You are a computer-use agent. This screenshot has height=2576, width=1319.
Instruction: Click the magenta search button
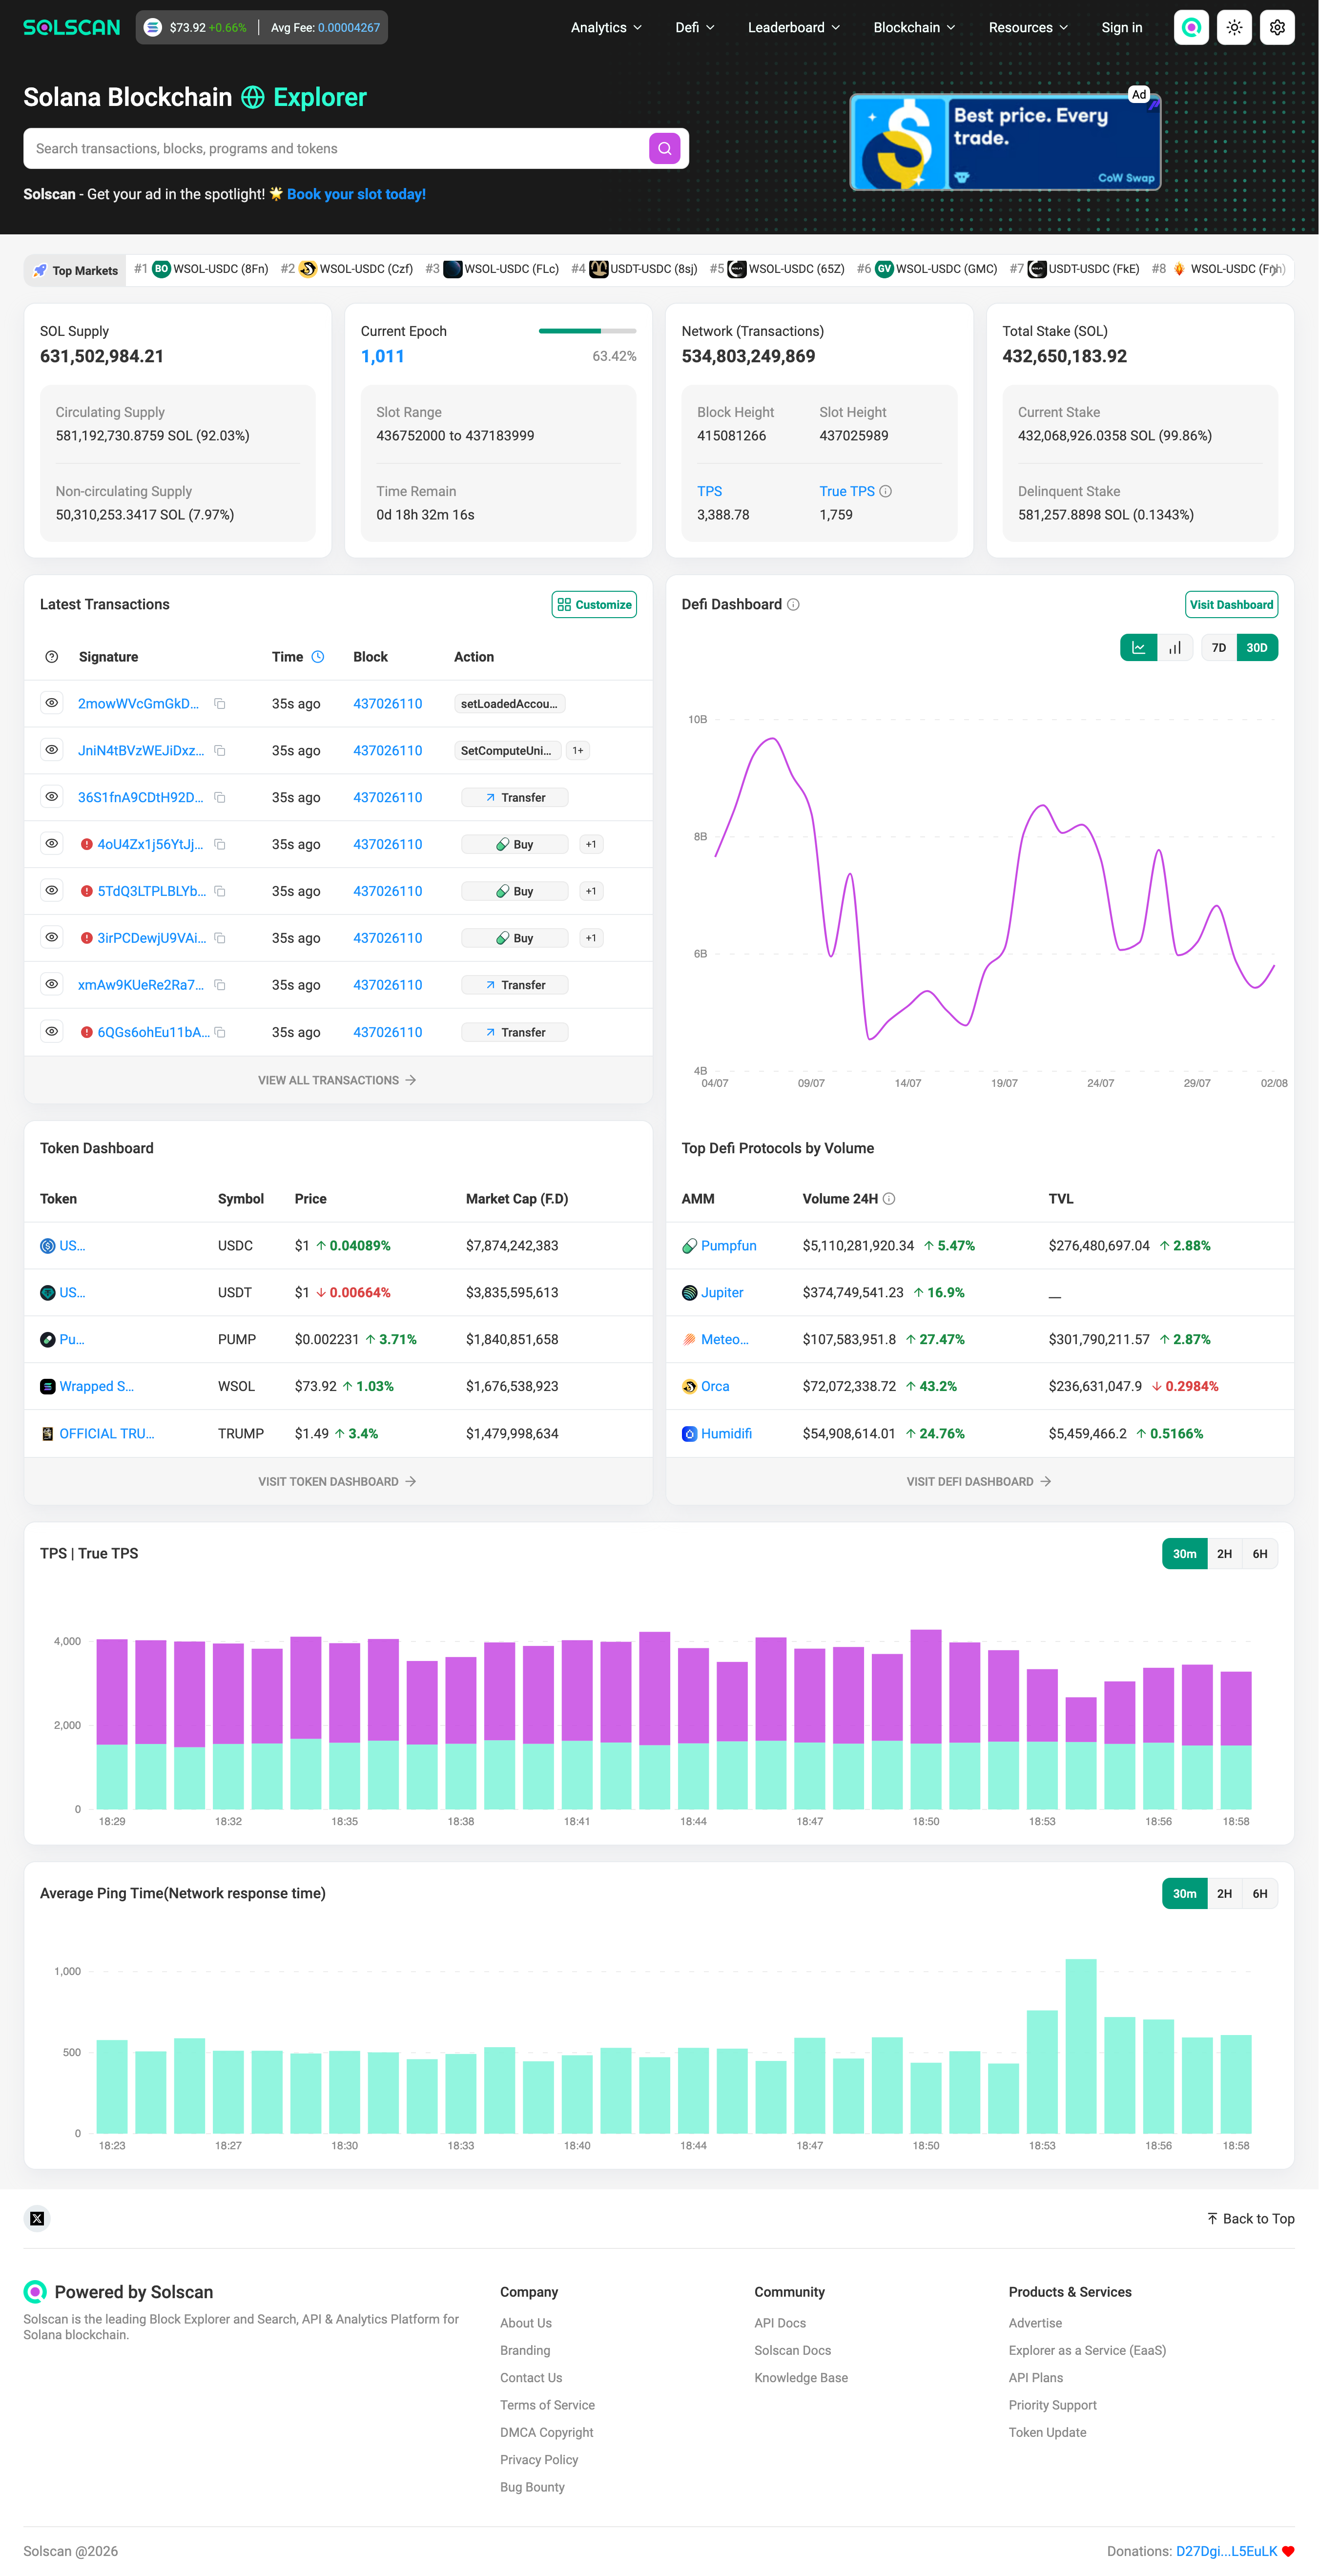point(665,148)
